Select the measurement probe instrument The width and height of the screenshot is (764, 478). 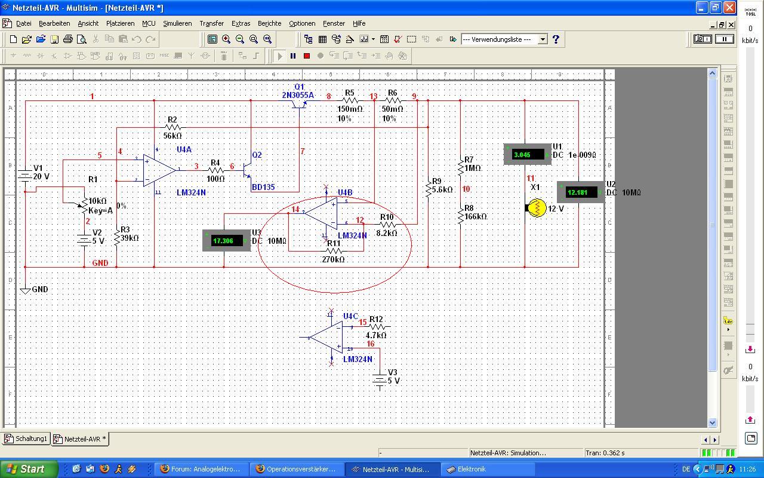pos(728,321)
